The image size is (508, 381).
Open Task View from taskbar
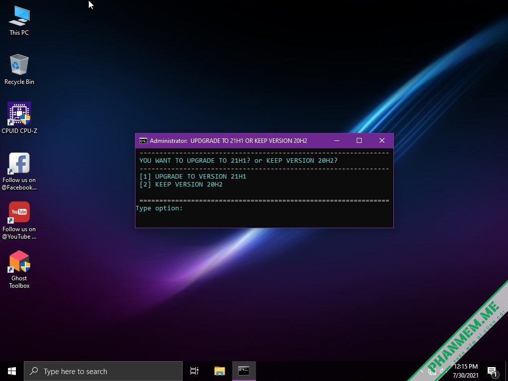194,371
